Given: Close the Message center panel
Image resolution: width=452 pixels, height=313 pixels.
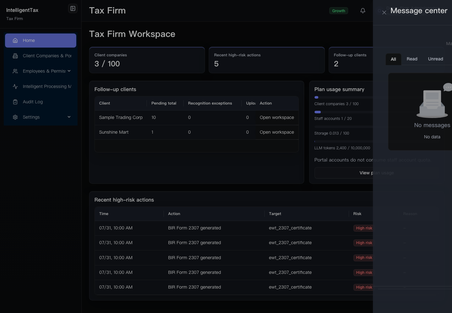Looking at the screenshot, I should pos(384,13).
